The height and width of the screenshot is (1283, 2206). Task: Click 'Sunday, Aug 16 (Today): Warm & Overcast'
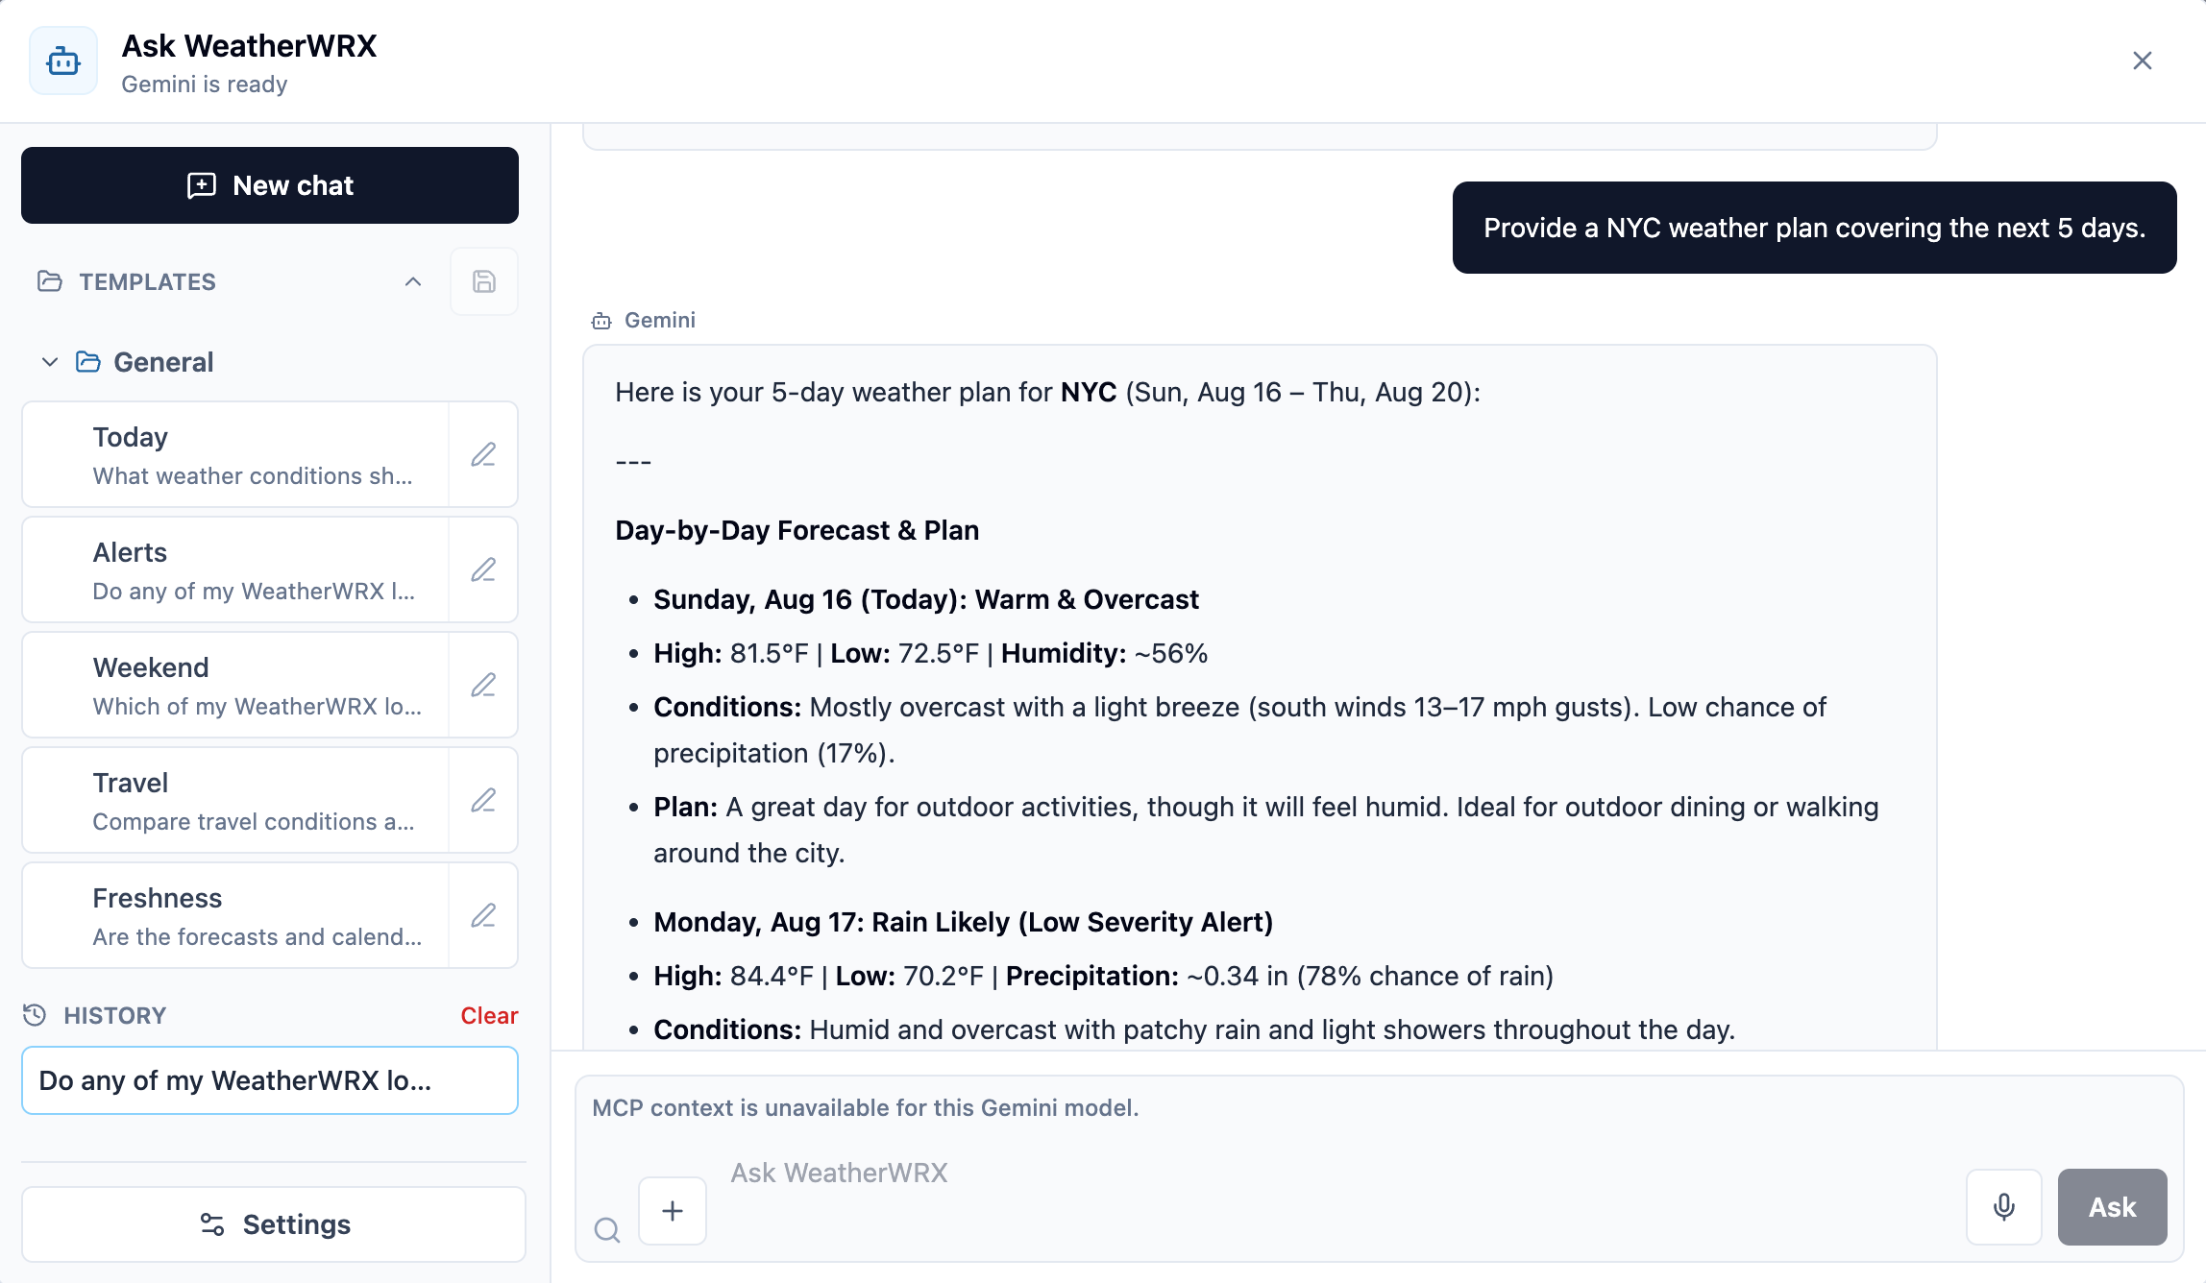tap(926, 599)
